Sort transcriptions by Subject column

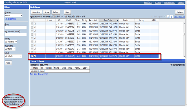49,68
